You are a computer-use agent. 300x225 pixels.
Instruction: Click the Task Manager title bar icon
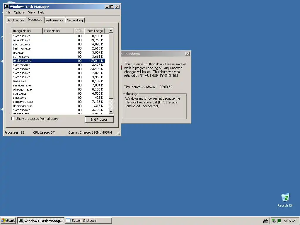pyautogui.click(x=7, y=6)
